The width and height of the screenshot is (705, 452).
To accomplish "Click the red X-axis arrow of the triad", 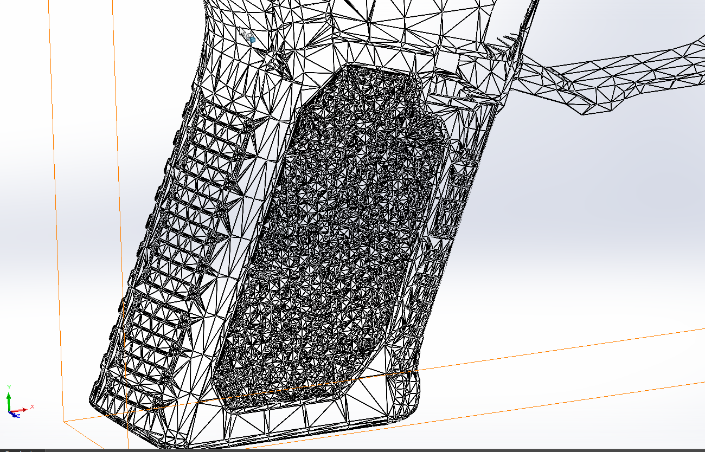I will (x=24, y=409).
